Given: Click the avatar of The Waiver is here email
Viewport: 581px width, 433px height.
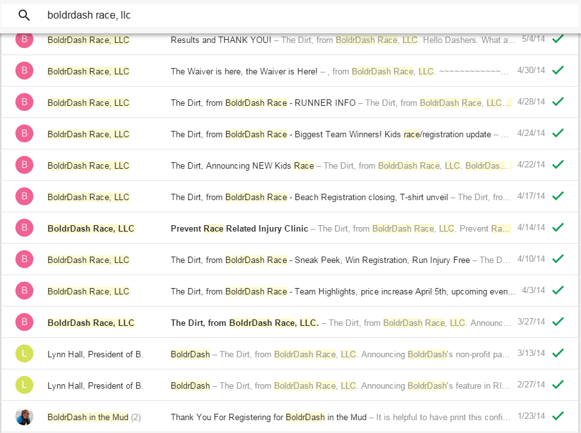Looking at the screenshot, I should click(24, 71).
